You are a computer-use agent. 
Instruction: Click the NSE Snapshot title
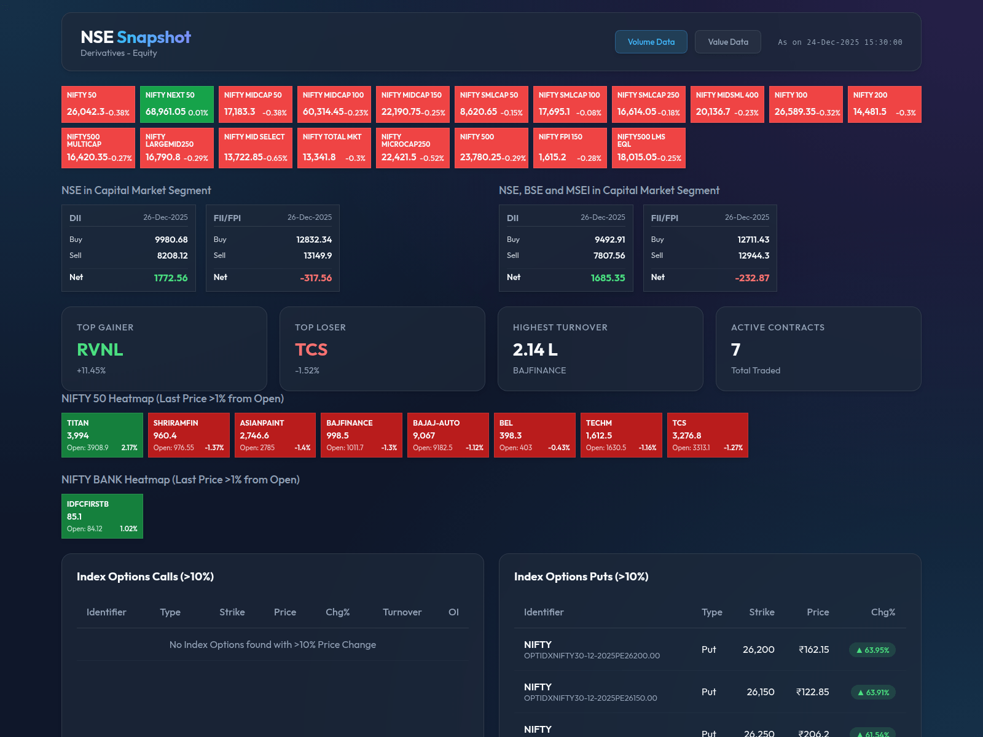(136, 37)
